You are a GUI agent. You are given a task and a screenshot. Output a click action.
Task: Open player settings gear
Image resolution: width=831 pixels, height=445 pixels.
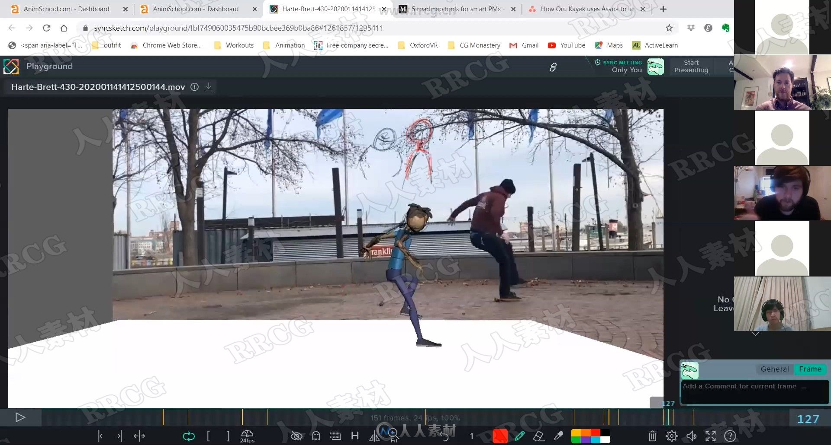pyautogui.click(x=672, y=436)
